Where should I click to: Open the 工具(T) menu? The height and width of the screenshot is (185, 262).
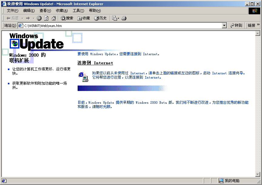[78, 11]
